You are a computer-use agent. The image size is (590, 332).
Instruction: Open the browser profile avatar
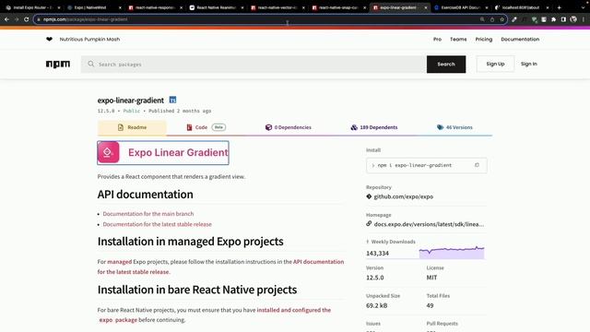tap(573, 19)
